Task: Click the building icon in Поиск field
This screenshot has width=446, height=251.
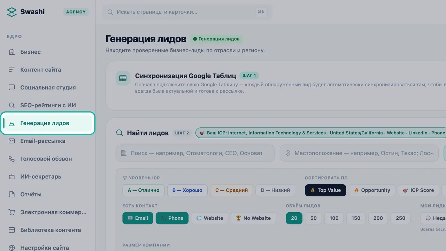Action: pos(123,153)
